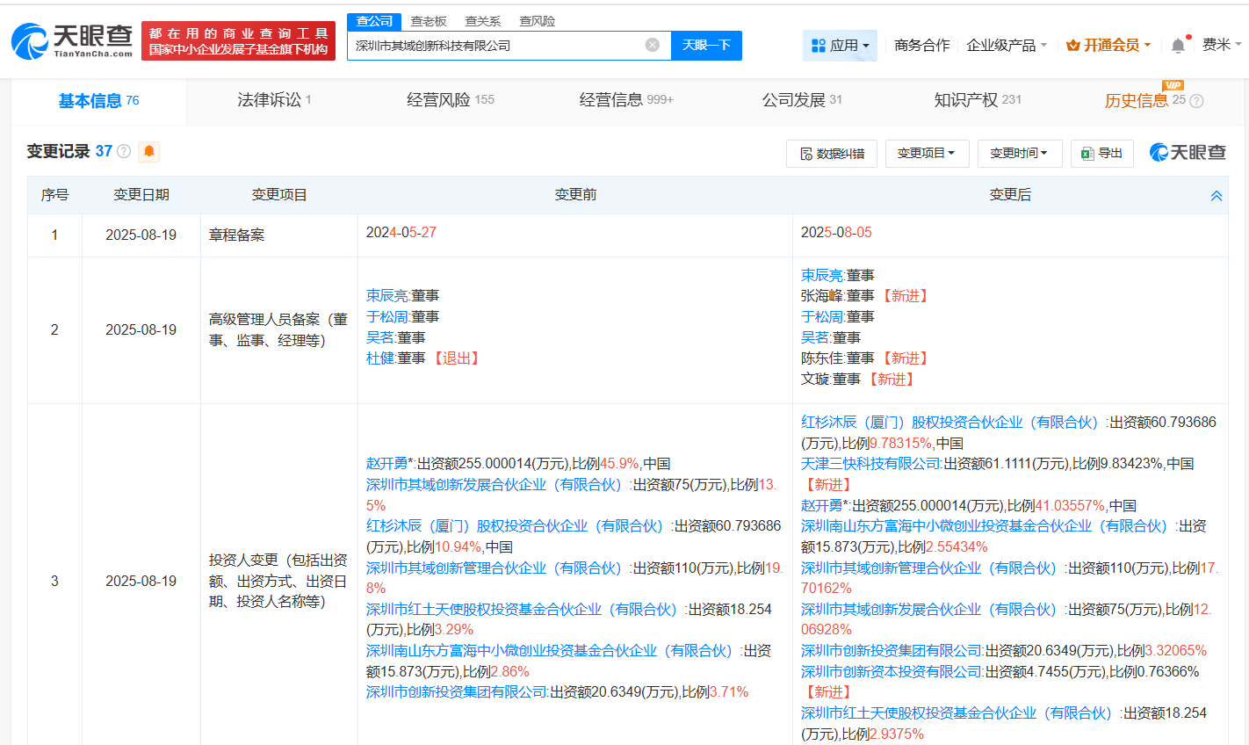Click the company name search field

pos(496,46)
